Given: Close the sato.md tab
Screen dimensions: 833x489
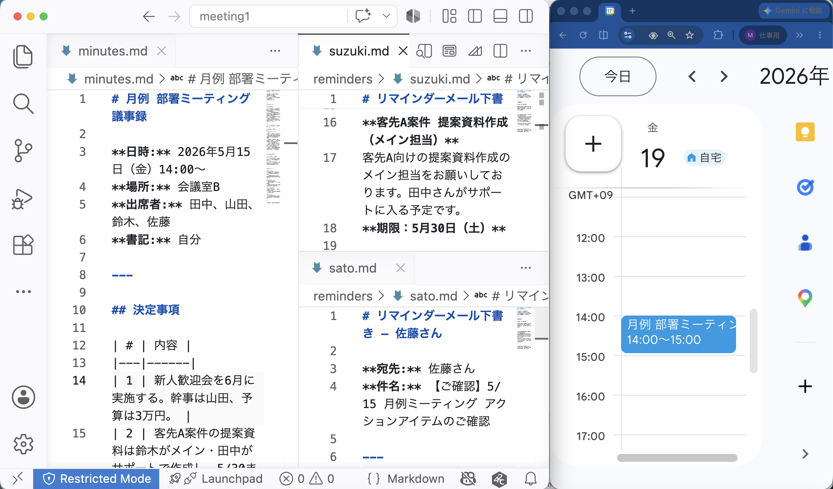Looking at the screenshot, I should click(400, 268).
